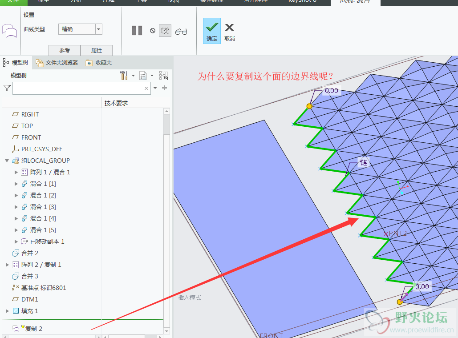Select PRT_CSYS_DEF coordinate system
Image resolution: width=458 pixels, height=338 pixels.
(x=37, y=149)
